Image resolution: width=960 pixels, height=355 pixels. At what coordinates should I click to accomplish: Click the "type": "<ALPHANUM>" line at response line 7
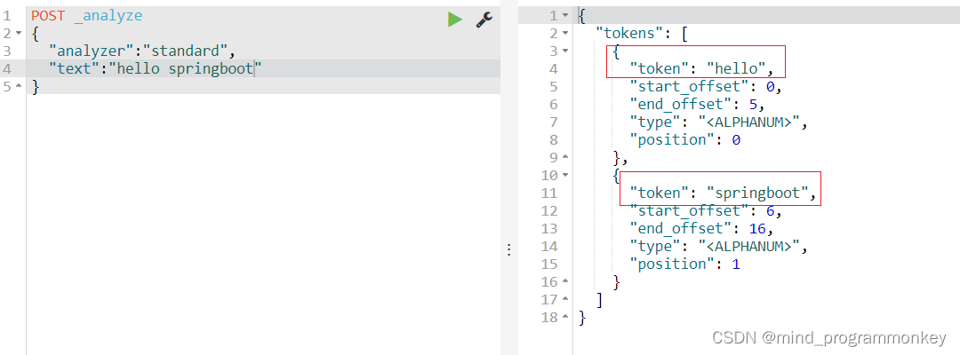click(719, 122)
